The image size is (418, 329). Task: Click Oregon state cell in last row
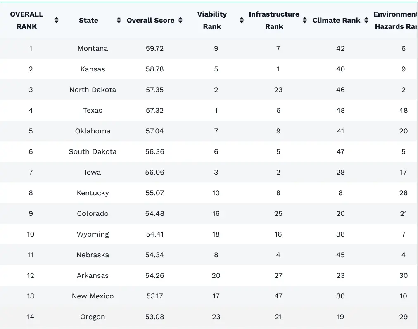pos(93,317)
